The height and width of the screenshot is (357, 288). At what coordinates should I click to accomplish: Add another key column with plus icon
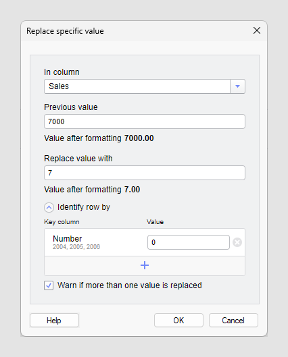pos(145,265)
